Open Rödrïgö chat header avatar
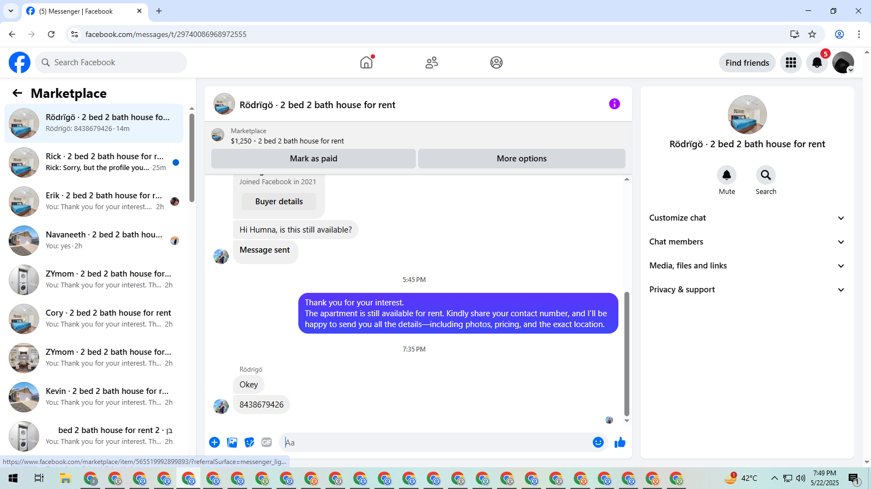Image resolution: width=871 pixels, height=489 pixels. coord(224,104)
